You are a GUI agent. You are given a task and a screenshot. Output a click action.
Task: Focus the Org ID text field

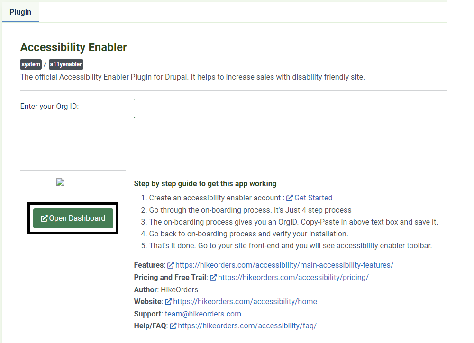(291, 108)
